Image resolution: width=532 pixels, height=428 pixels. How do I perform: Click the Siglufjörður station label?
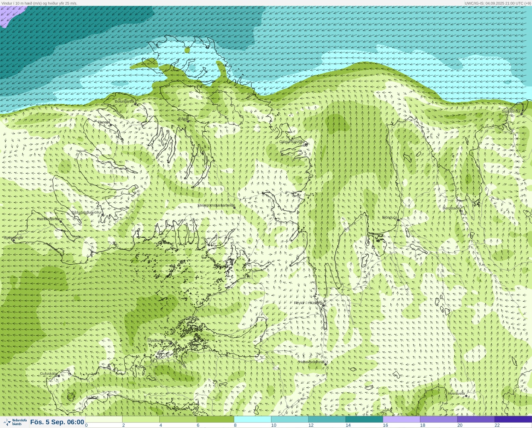(x=511, y=111)
